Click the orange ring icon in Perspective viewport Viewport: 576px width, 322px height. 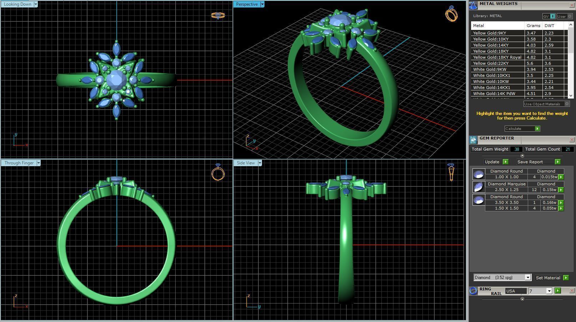(x=451, y=14)
